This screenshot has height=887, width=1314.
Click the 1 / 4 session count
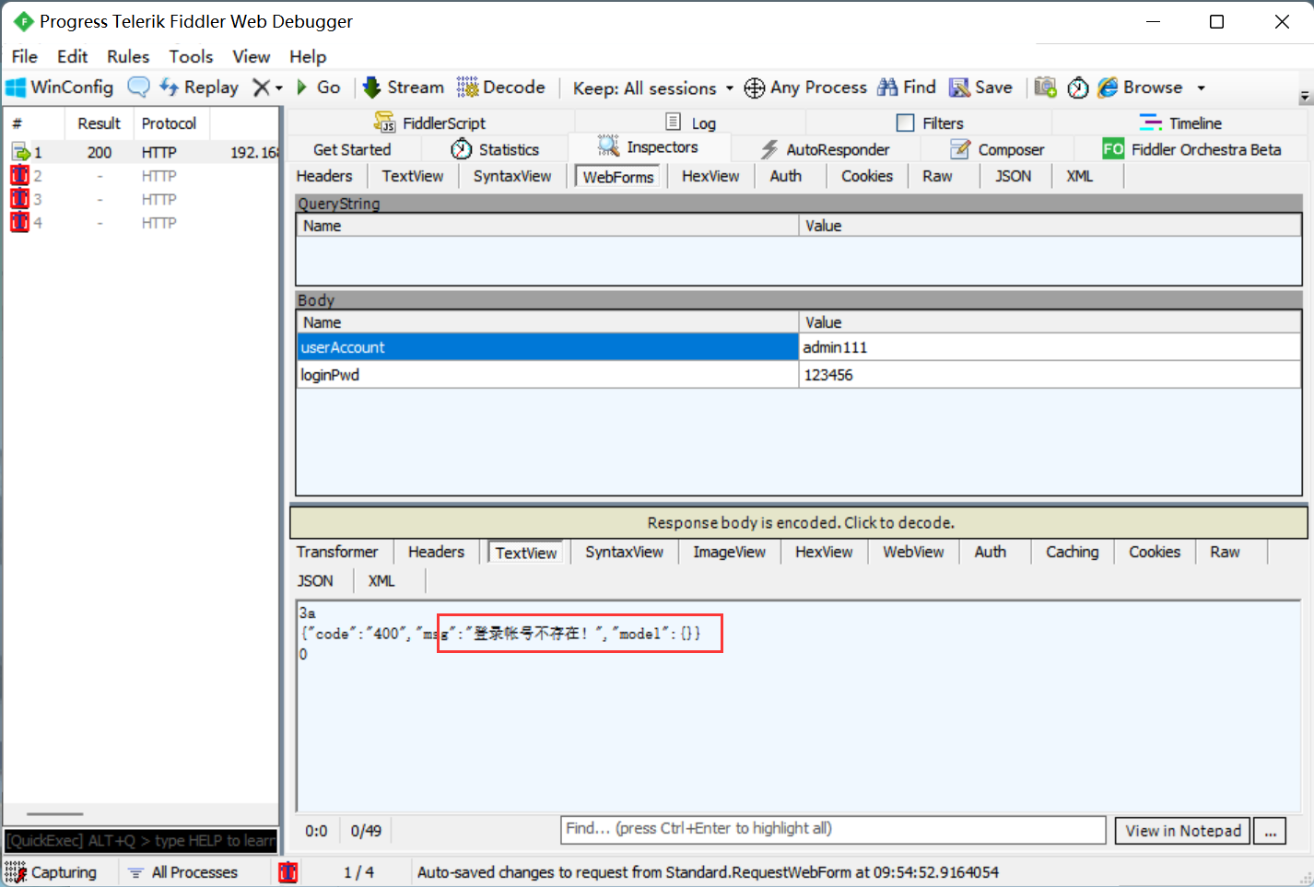[358, 872]
